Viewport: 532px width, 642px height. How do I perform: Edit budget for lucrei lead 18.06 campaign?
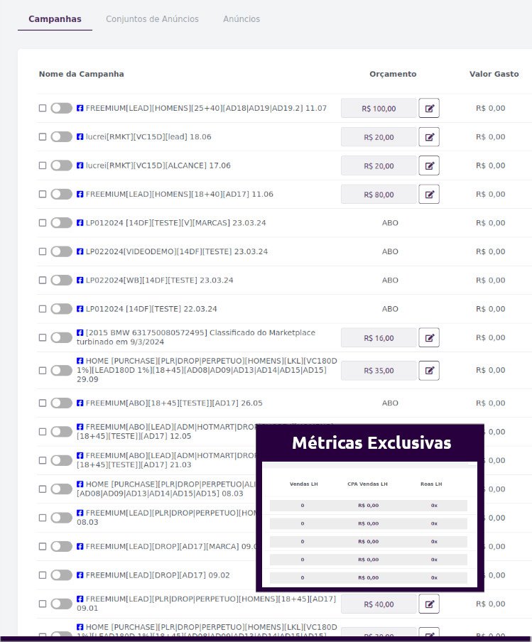click(x=429, y=137)
